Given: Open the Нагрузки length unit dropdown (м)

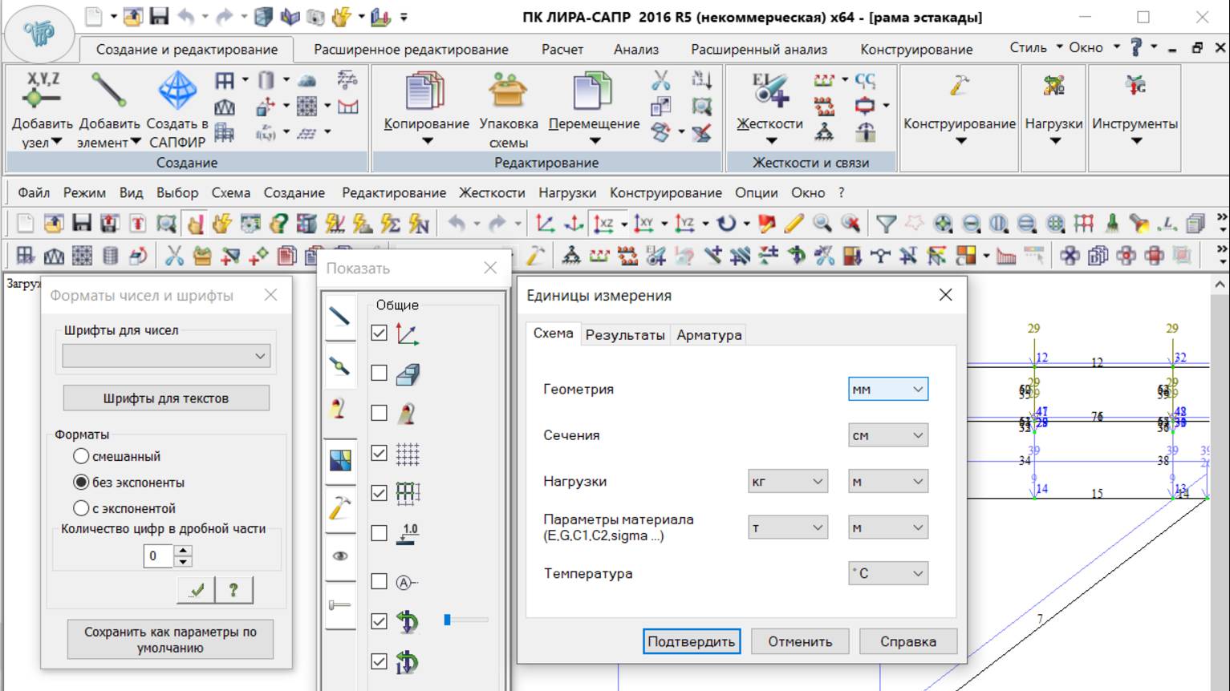Looking at the screenshot, I should [888, 482].
